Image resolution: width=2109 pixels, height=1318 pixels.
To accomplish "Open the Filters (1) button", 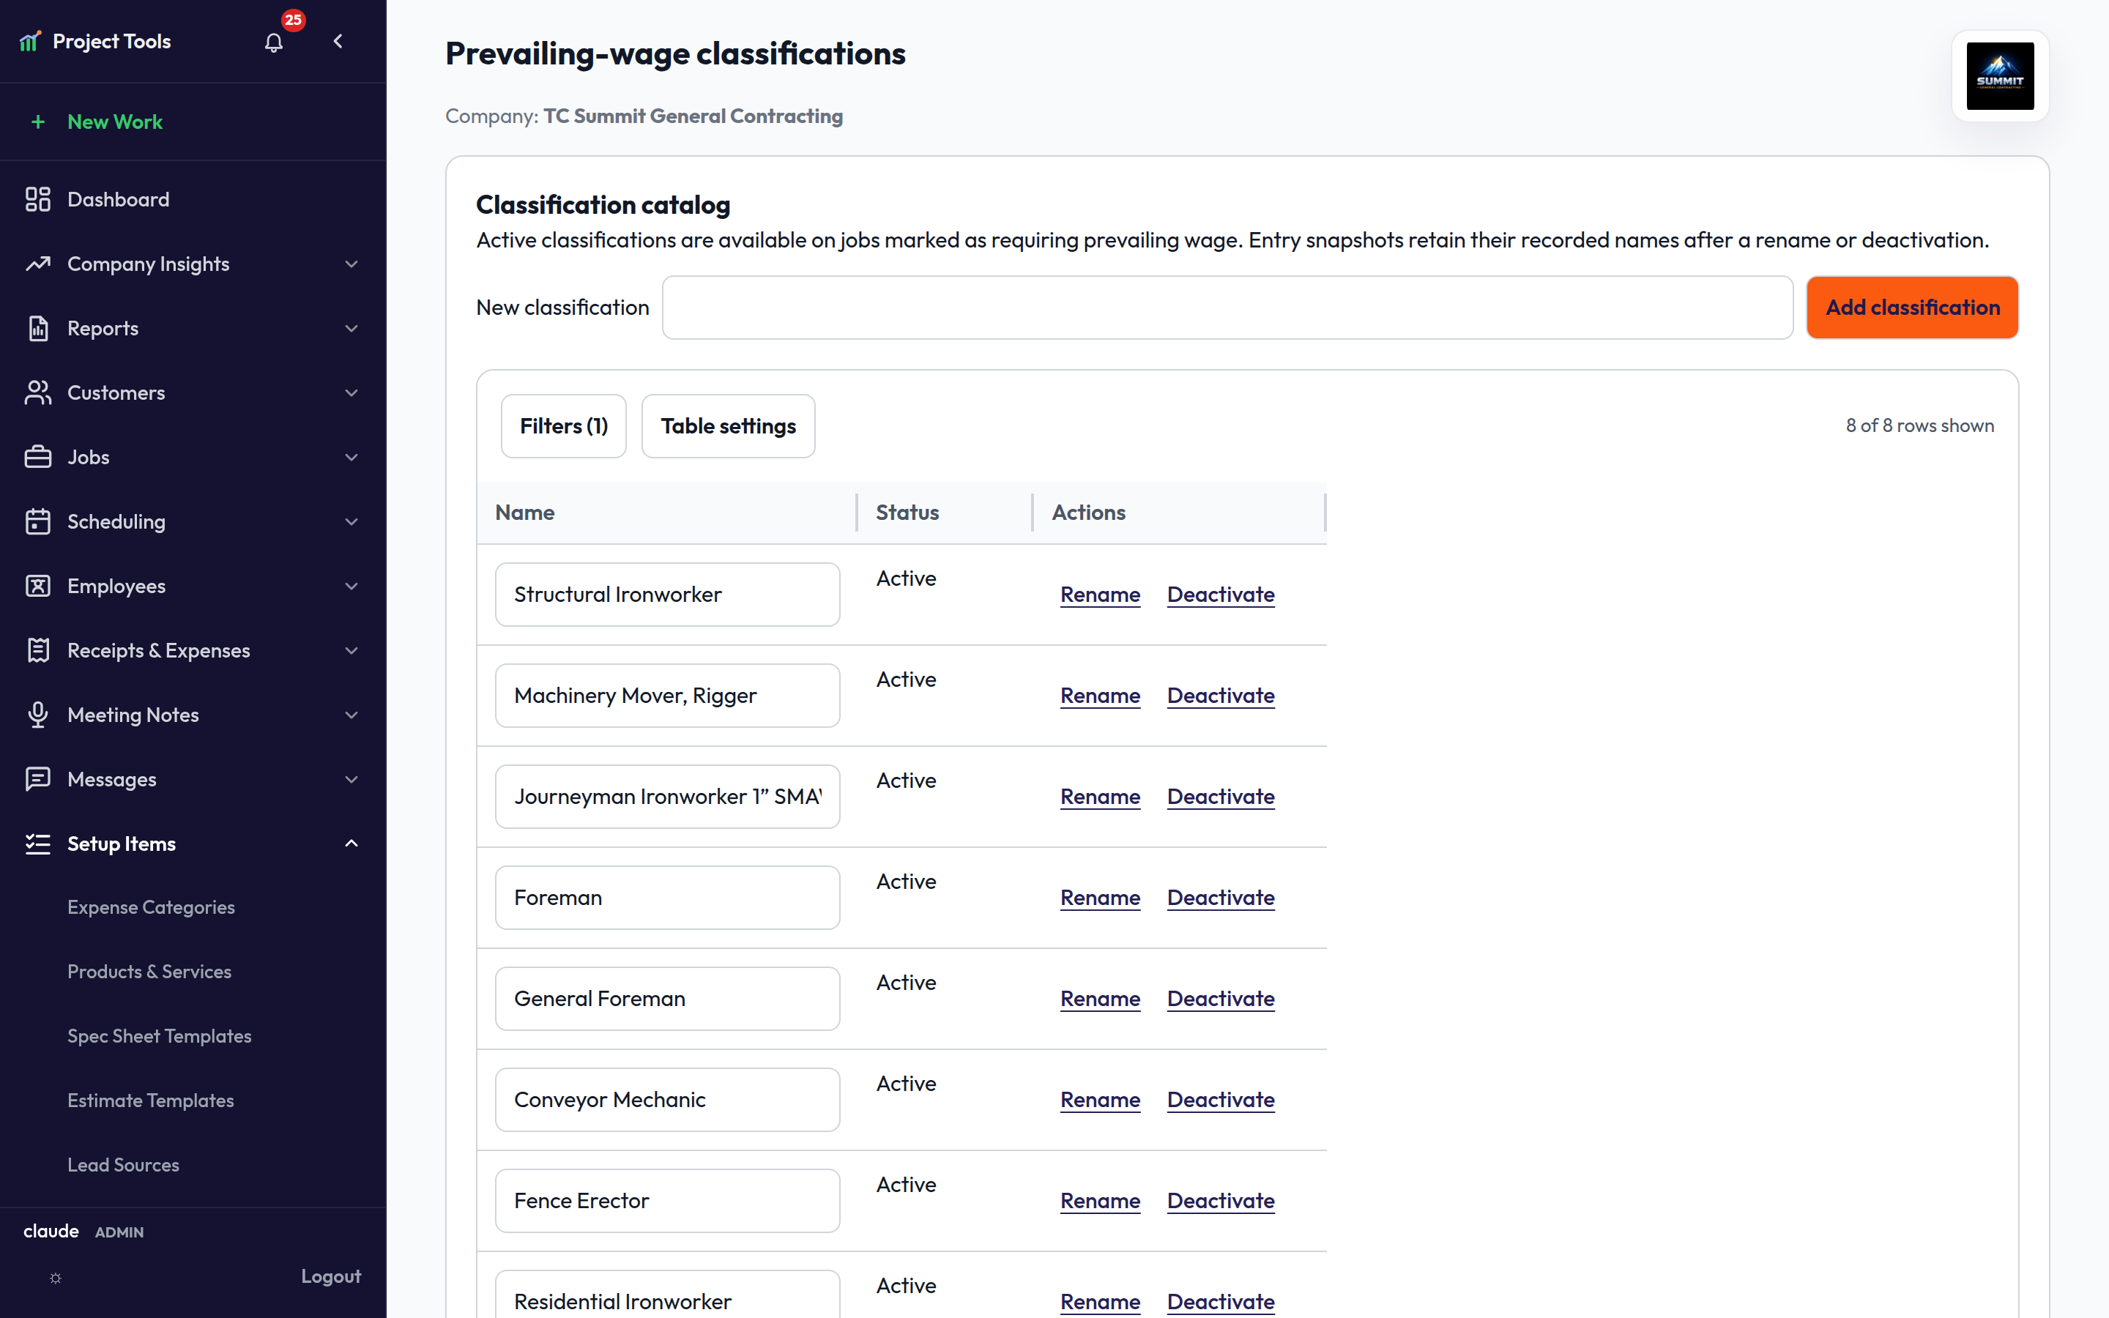I will [x=564, y=426].
